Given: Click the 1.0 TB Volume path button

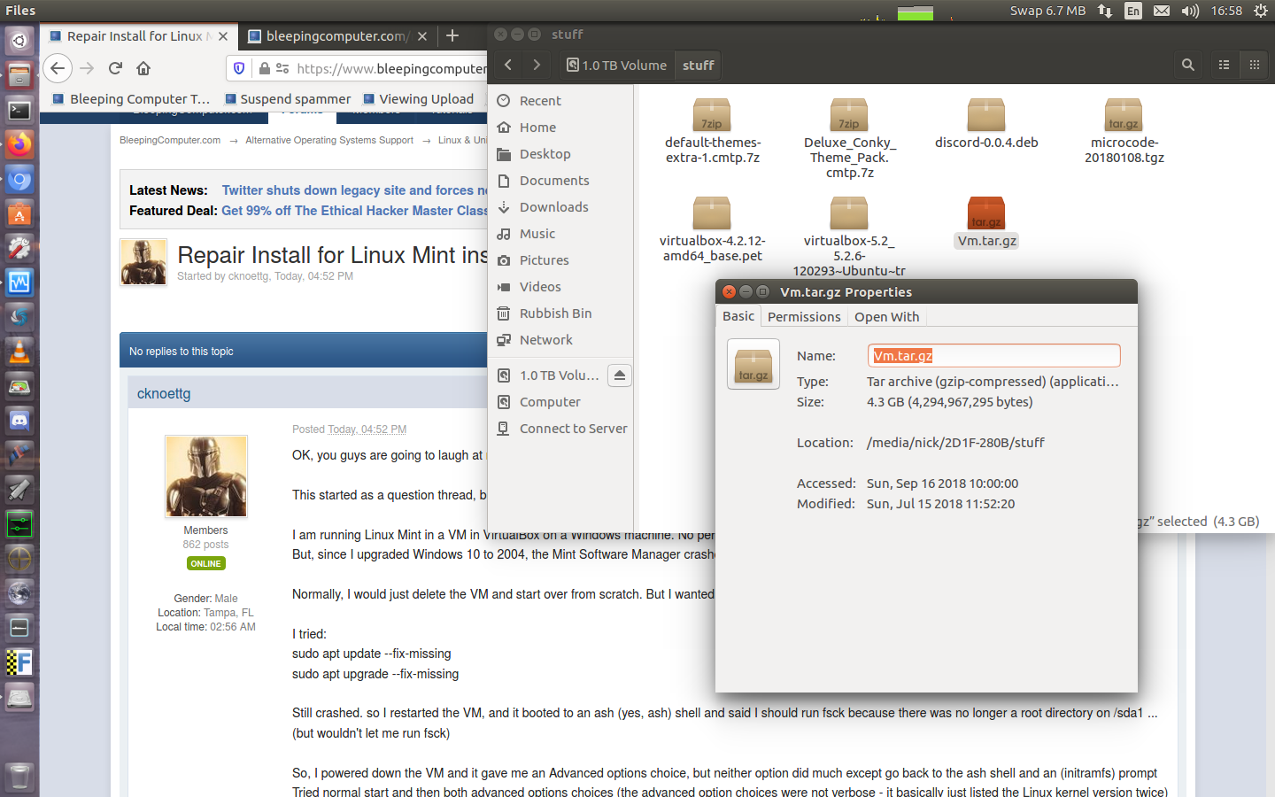Looking at the screenshot, I should click(x=616, y=65).
